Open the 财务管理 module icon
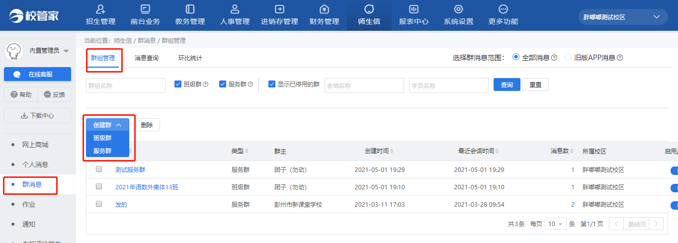The image size is (678, 243). 324,9
